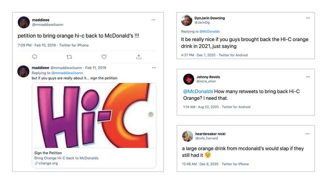Open the more options menu on heartbreaker nicki's tweet

click(308, 134)
